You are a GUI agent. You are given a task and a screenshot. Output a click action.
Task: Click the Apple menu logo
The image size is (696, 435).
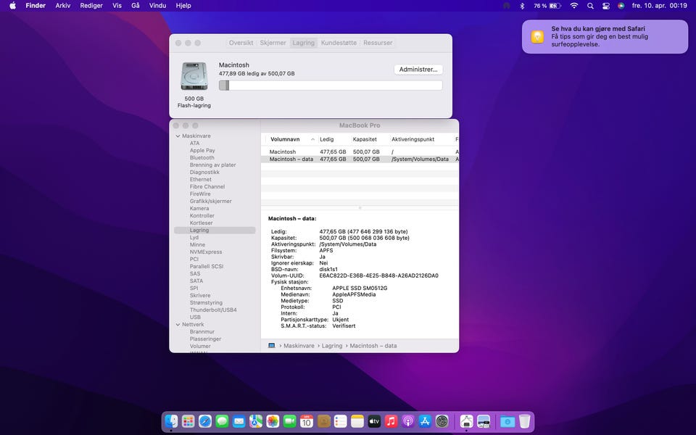pos(13,6)
